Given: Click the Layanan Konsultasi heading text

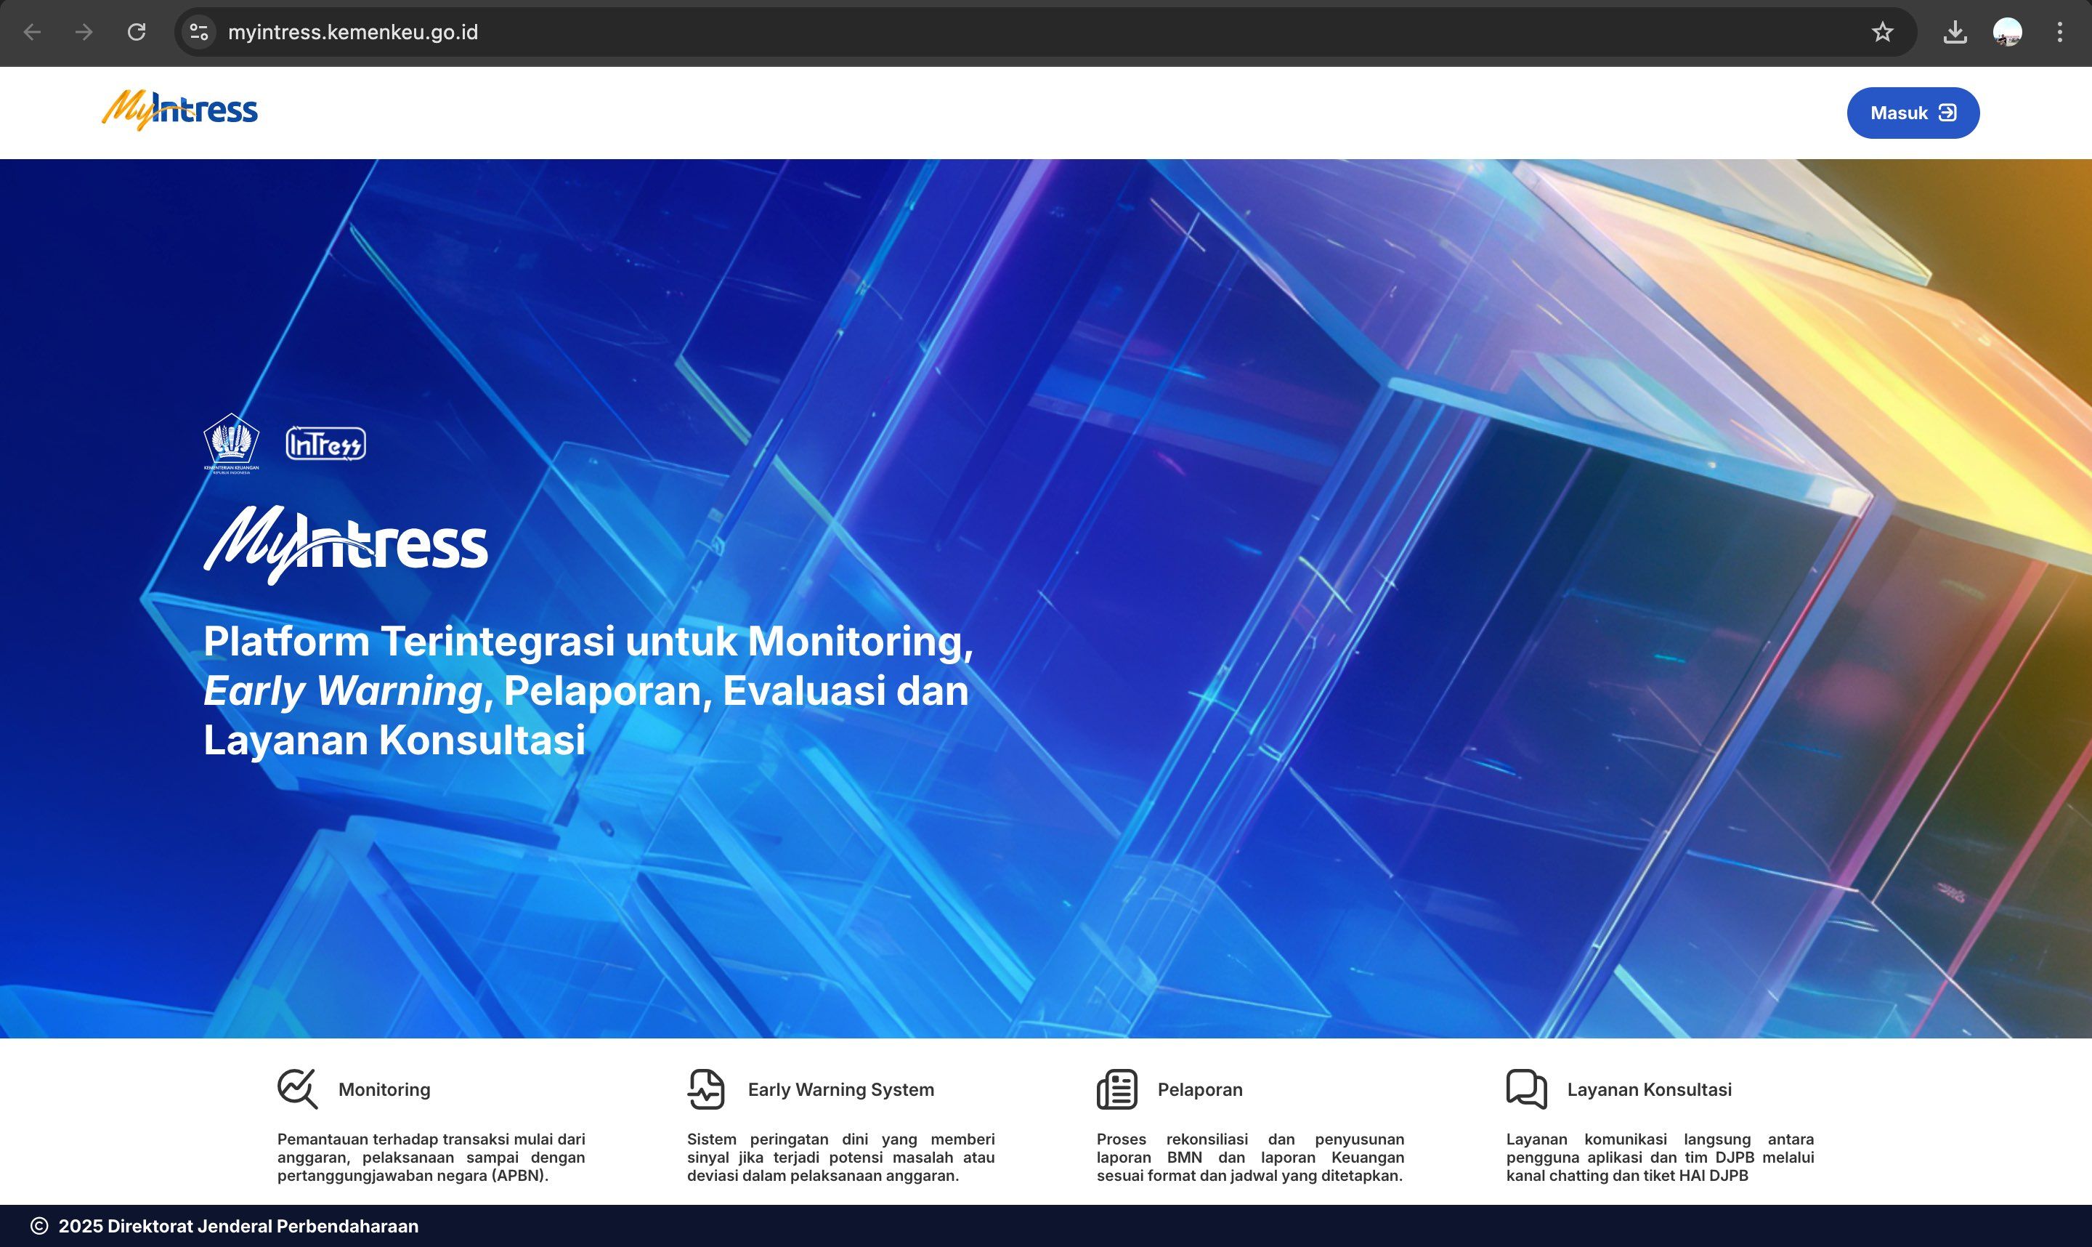Looking at the screenshot, I should click(x=1649, y=1089).
